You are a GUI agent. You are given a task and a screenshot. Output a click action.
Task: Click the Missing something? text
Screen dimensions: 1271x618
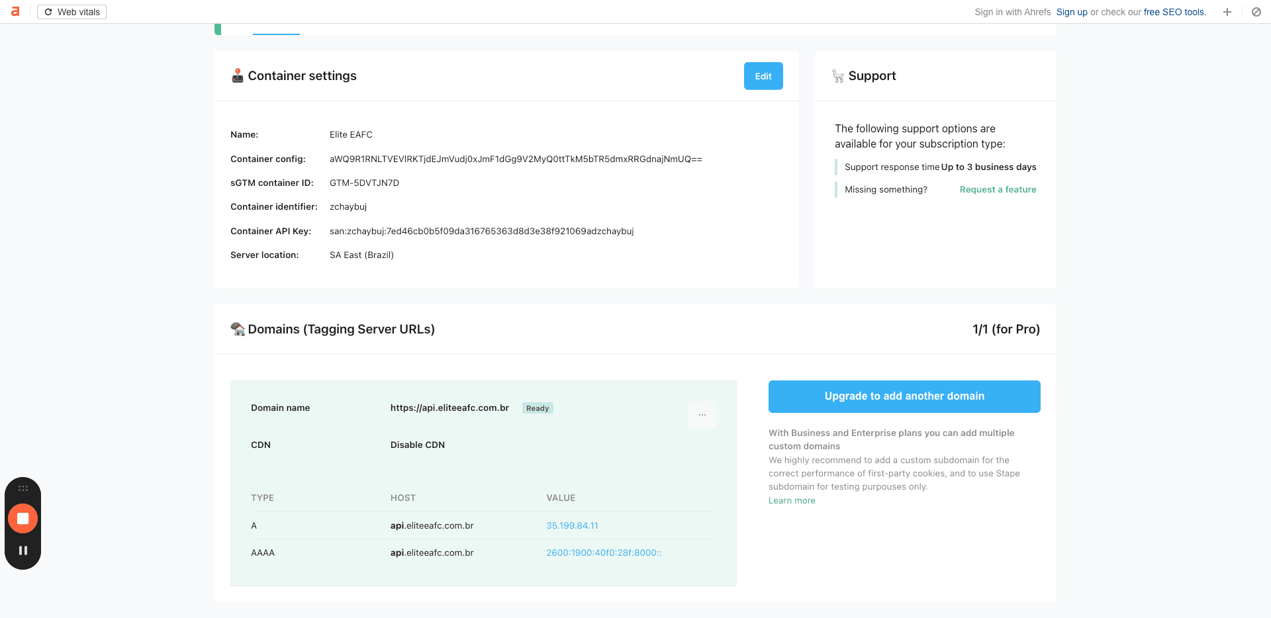click(886, 190)
